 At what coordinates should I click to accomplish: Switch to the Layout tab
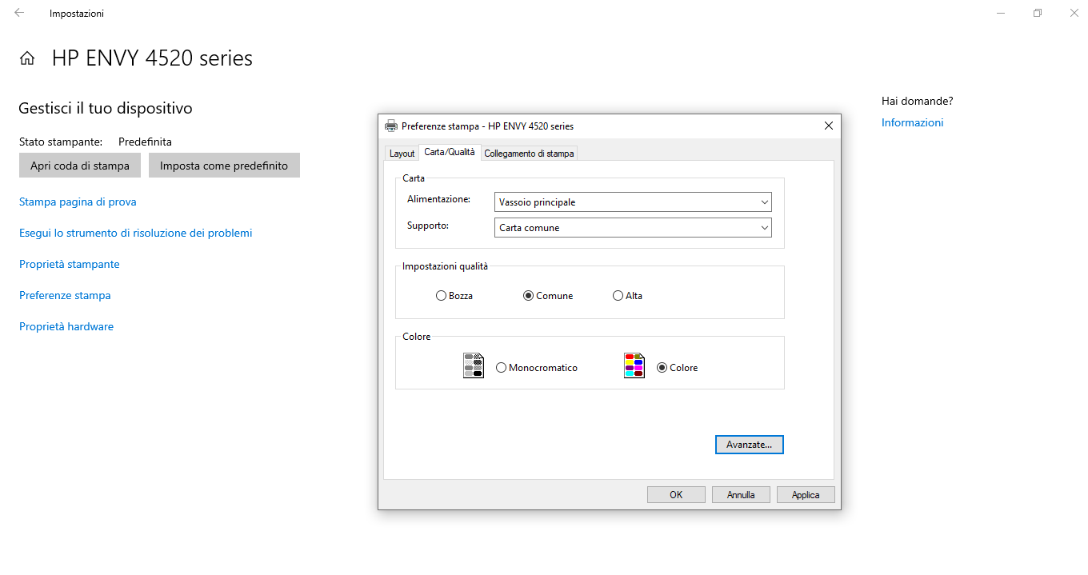point(402,152)
